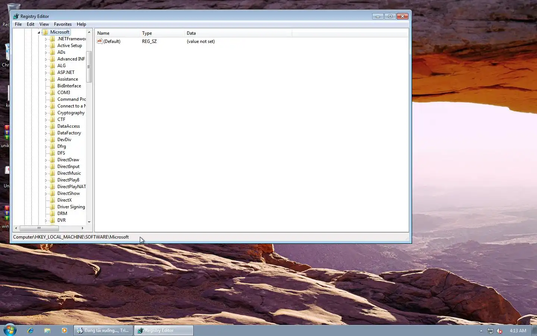This screenshot has height=336, width=537.
Task: Launch Internet Explorer from taskbar
Action: coord(30,330)
